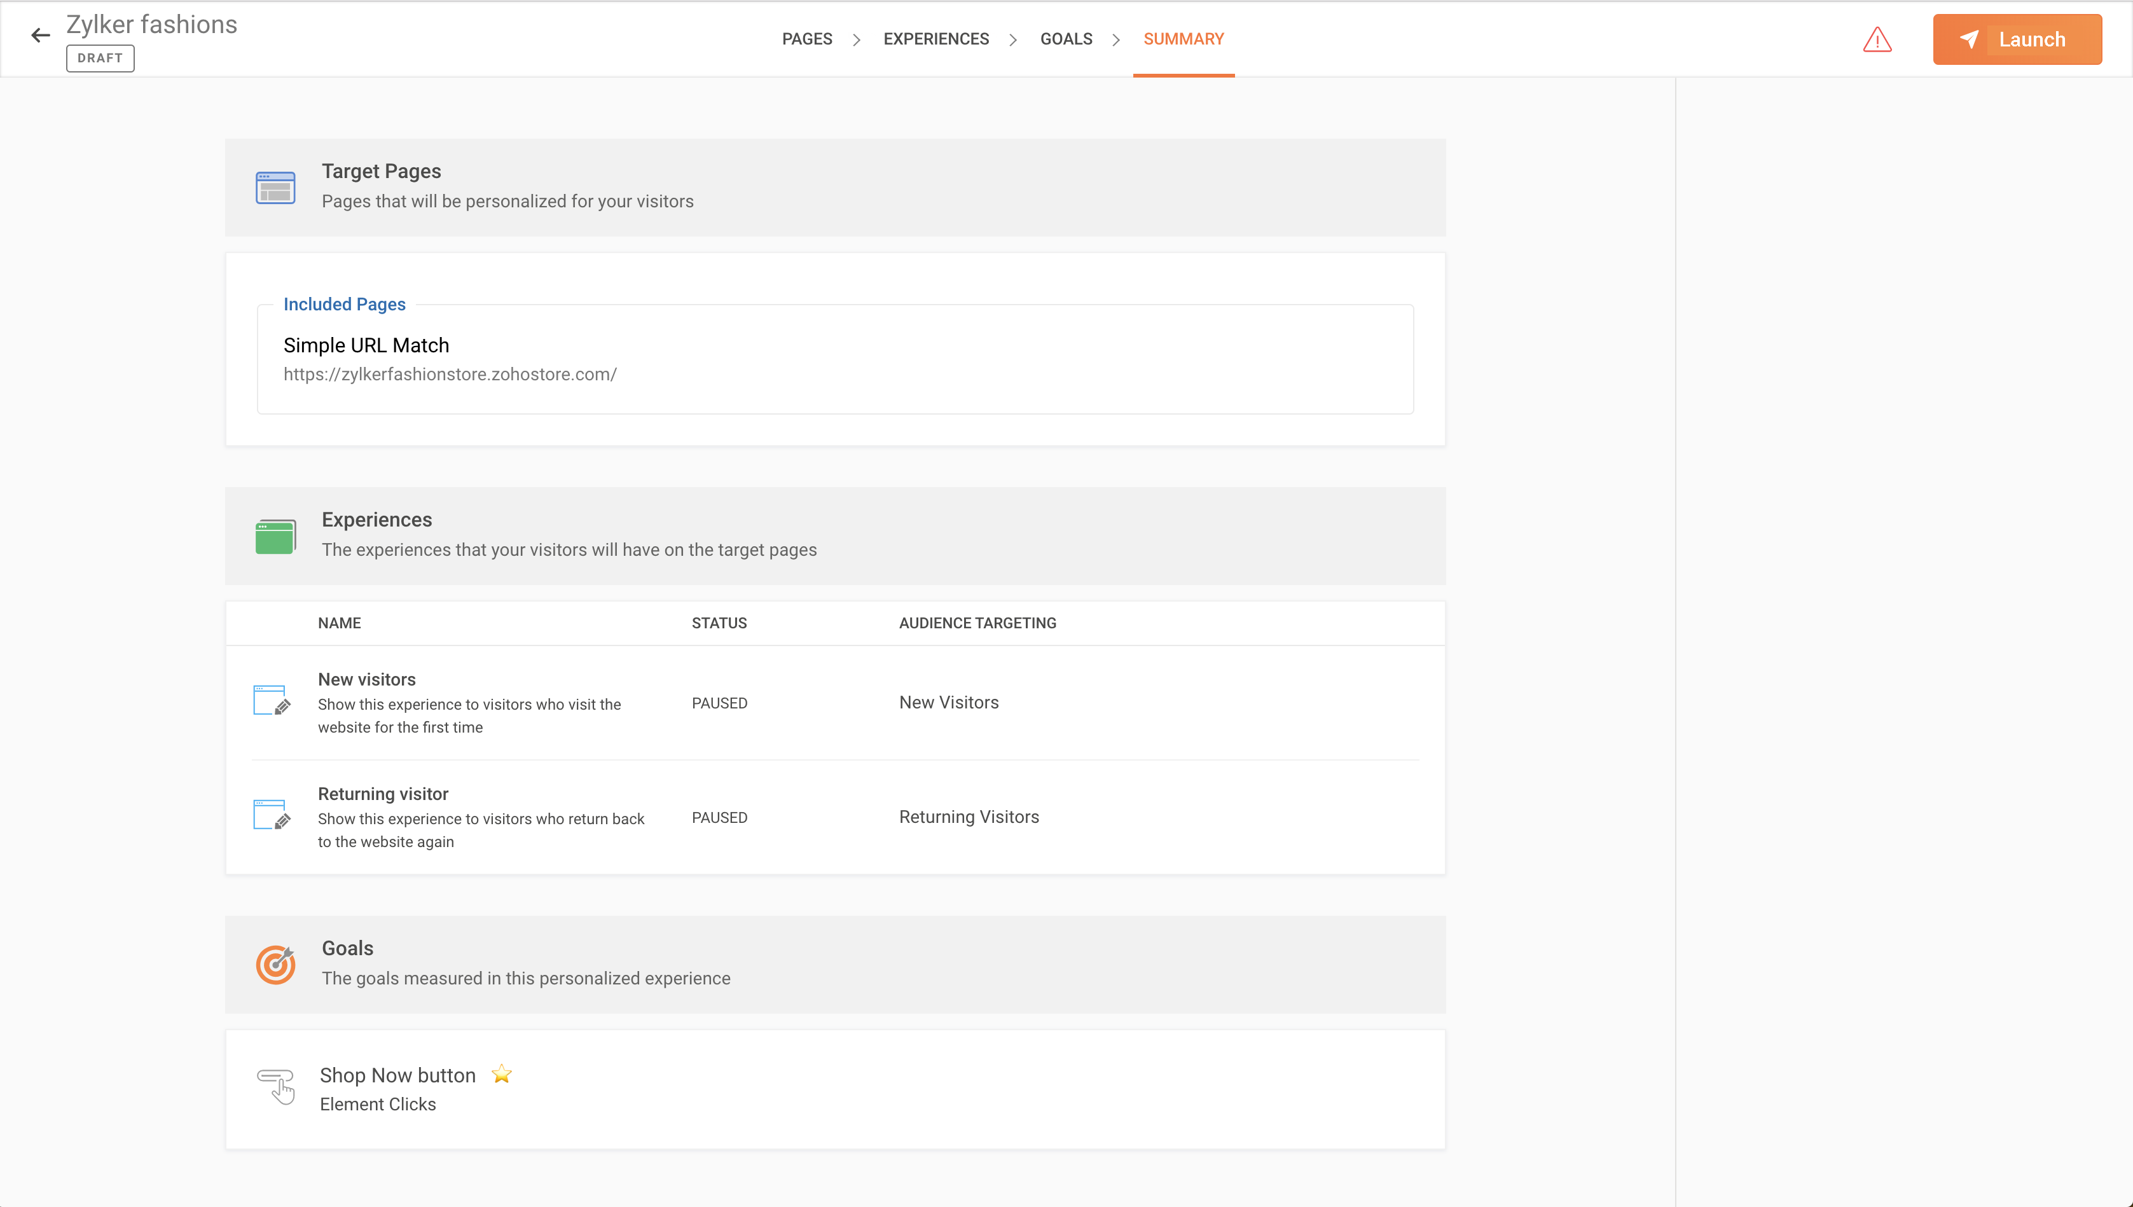Click the New visitors experience name
Screen dimensions: 2133x1207
click(x=366, y=680)
